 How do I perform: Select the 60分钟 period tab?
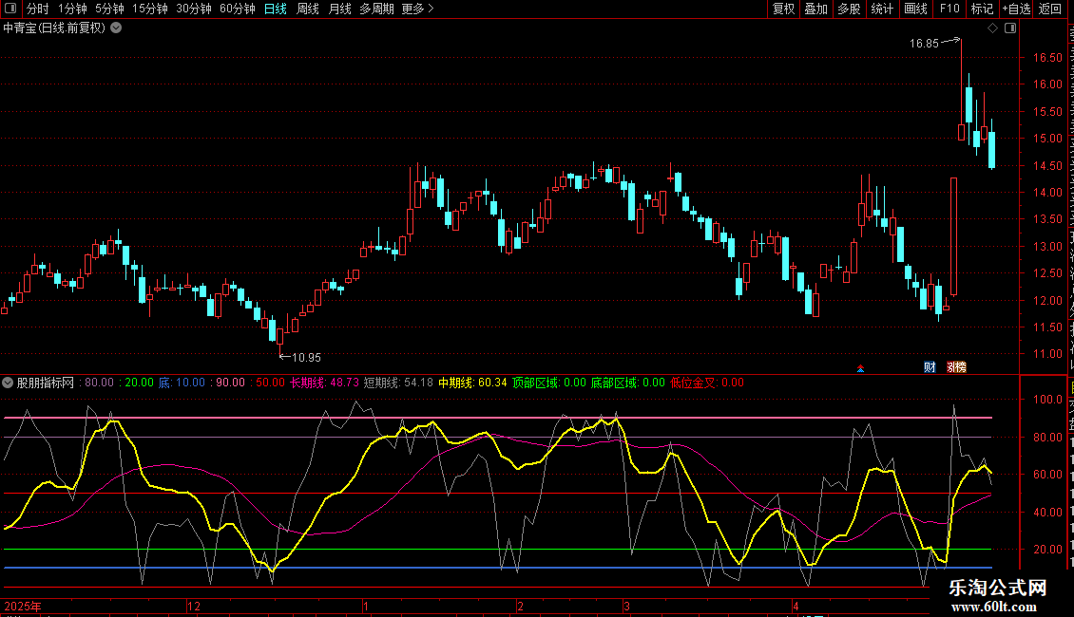[237, 9]
